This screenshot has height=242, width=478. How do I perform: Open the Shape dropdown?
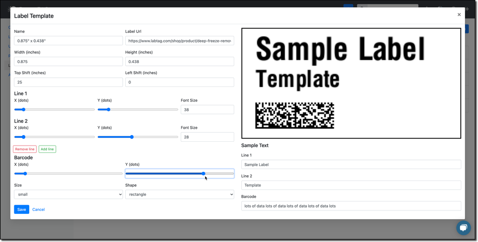180,194
